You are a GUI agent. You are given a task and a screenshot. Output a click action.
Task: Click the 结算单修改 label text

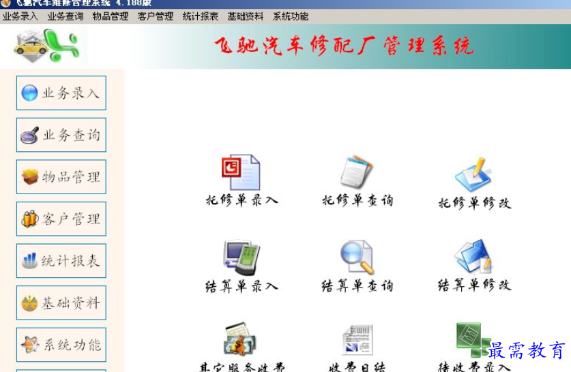[475, 285]
